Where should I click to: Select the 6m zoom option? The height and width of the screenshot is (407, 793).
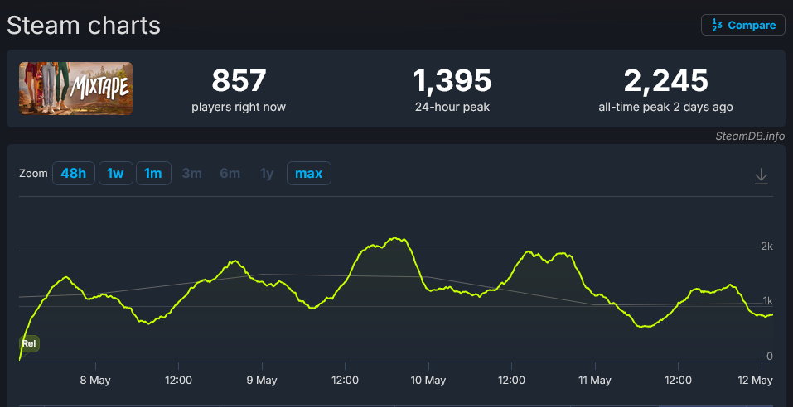pyautogui.click(x=230, y=173)
